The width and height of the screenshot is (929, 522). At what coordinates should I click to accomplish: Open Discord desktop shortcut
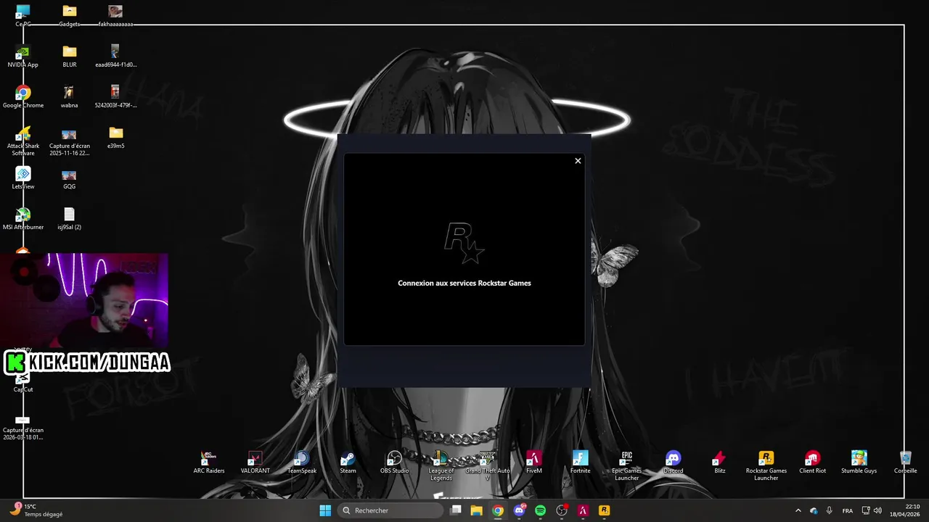coord(674,463)
